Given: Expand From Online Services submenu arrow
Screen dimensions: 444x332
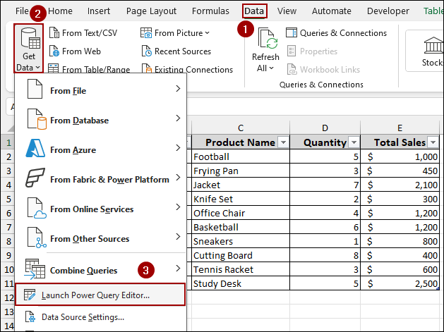Looking at the screenshot, I should pos(178,207).
